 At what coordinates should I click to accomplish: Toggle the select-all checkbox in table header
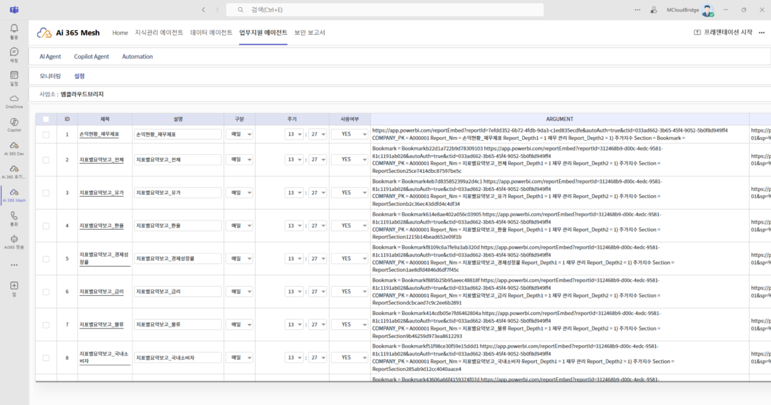click(x=46, y=119)
